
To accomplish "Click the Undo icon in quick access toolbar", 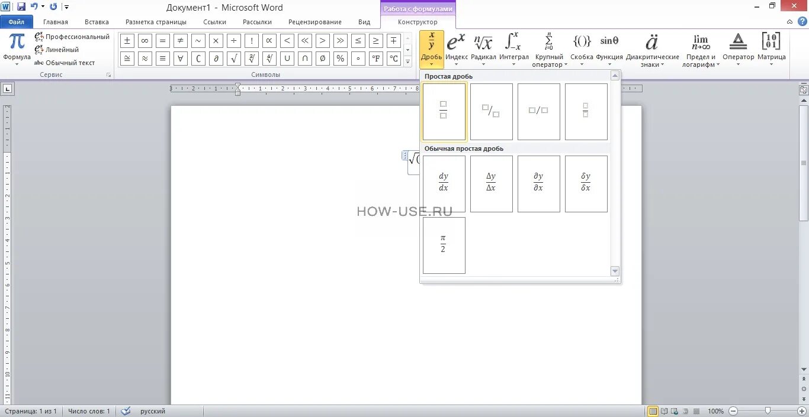I will point(34,7).
